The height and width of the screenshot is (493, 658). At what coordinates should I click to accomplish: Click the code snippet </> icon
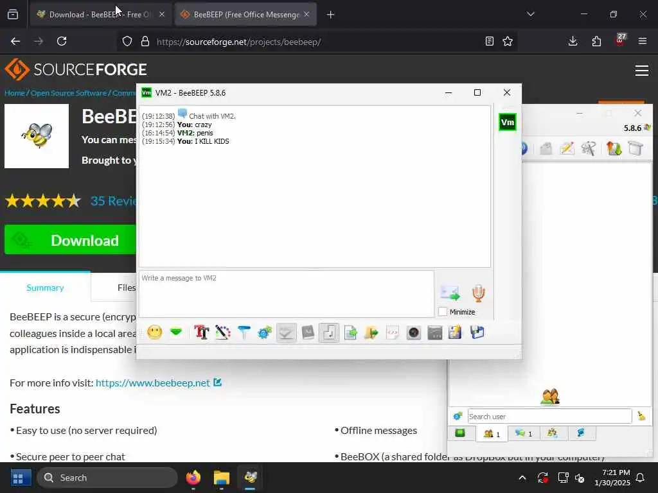[393, 333]
